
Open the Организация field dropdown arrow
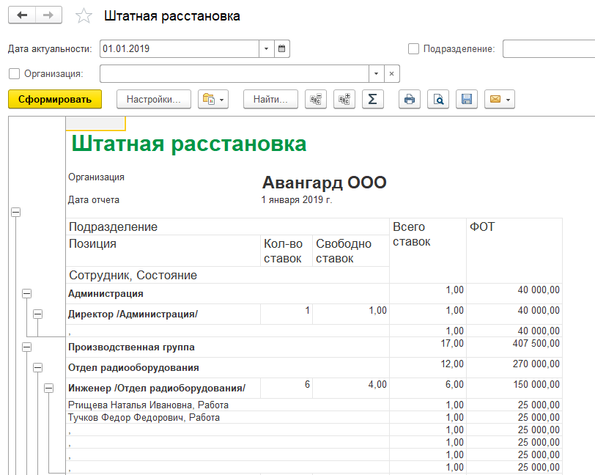376,73
